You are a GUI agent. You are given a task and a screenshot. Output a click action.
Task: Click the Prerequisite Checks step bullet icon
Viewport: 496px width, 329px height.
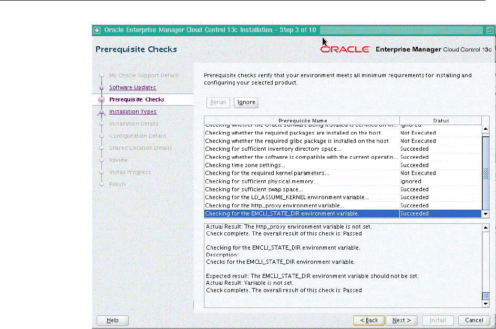(101, 100)
